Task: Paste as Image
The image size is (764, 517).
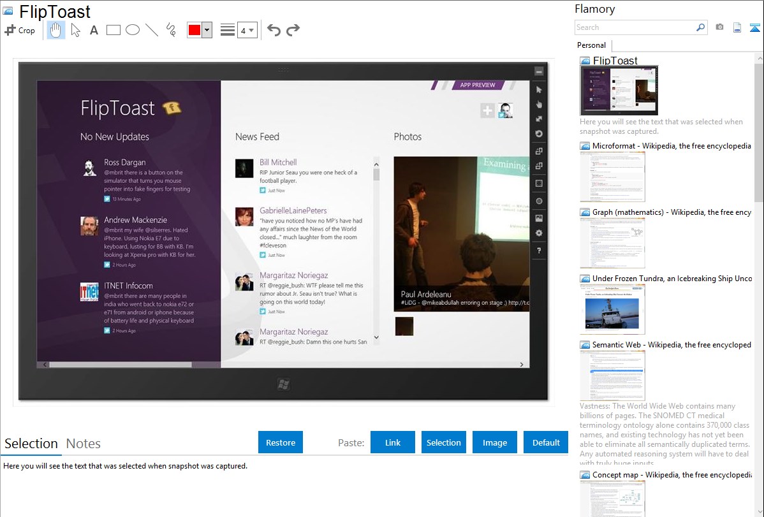Action: 495,442
